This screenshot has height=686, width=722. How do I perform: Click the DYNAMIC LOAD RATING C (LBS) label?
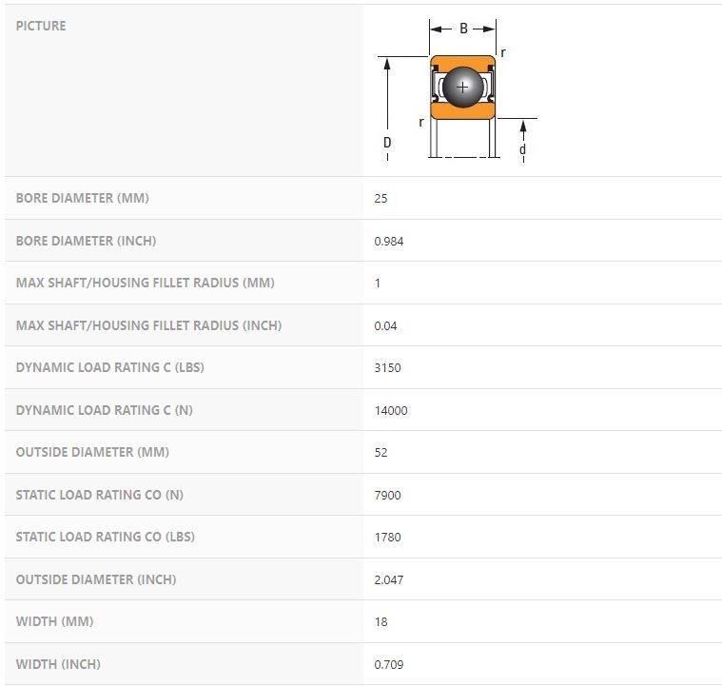(110, 367)
